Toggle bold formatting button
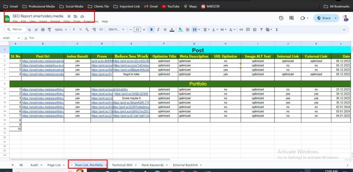This screenshot has width=353, height=172. click(x=152, y=30)
